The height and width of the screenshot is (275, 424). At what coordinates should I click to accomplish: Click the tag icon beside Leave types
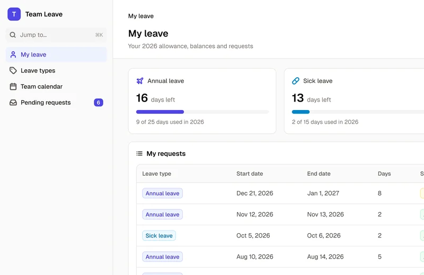[13, 70]
